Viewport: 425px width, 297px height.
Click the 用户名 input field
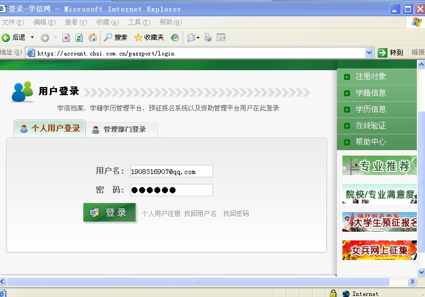click(x=172, y=171)
